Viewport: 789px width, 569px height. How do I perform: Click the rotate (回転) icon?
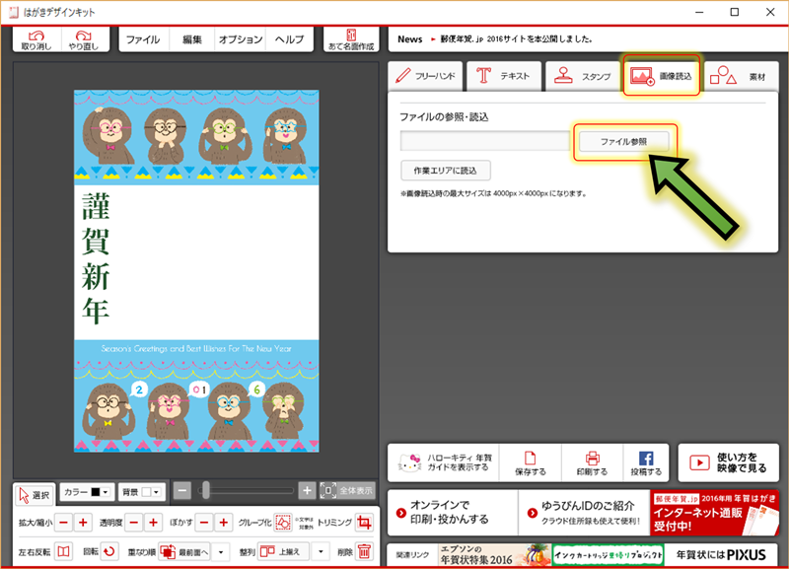110,552
